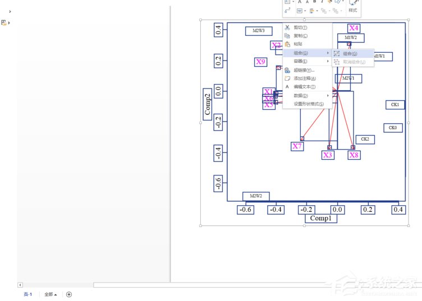Screen dimensions: 422x301
Task: Click 组合(G) in the group submenu
Action: click(353, 53)
